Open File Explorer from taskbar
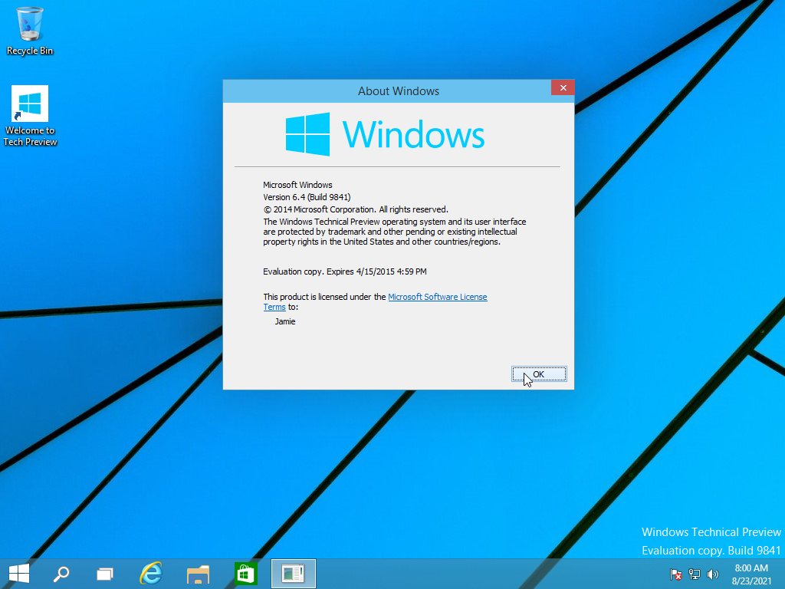The image size is (785, 589). tap(199, 574)
